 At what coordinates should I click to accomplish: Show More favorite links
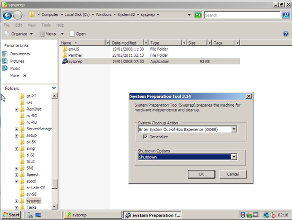(x=18, y=75)
